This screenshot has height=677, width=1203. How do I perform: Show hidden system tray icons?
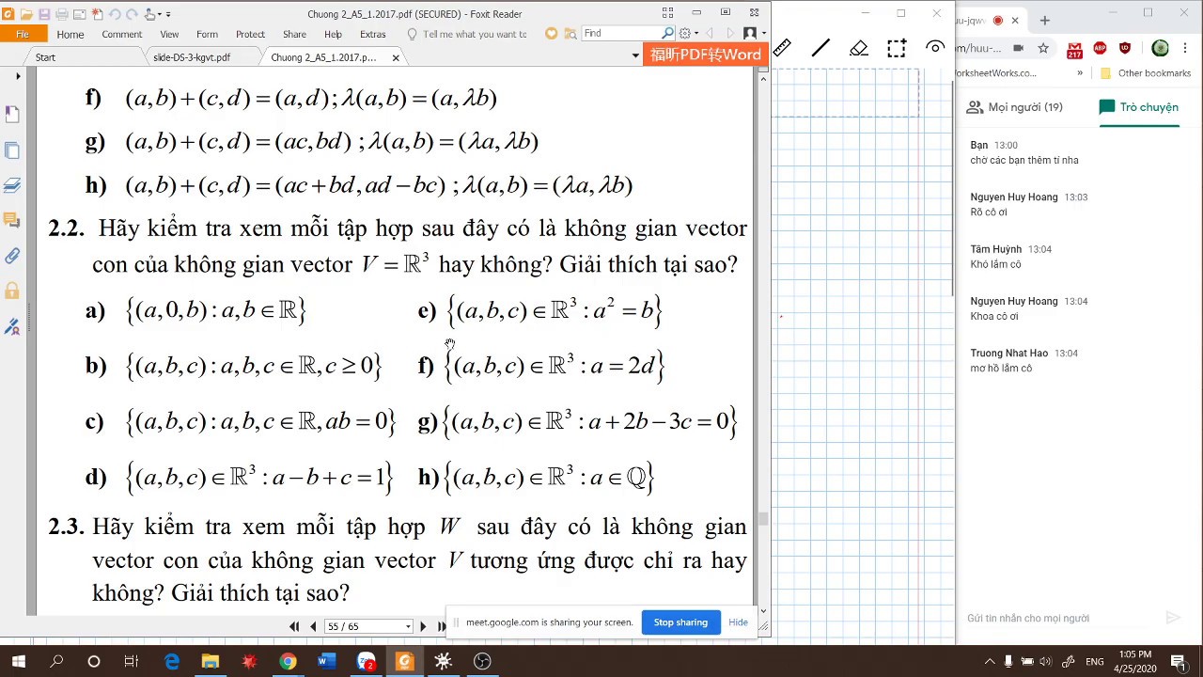click(989, 661)
